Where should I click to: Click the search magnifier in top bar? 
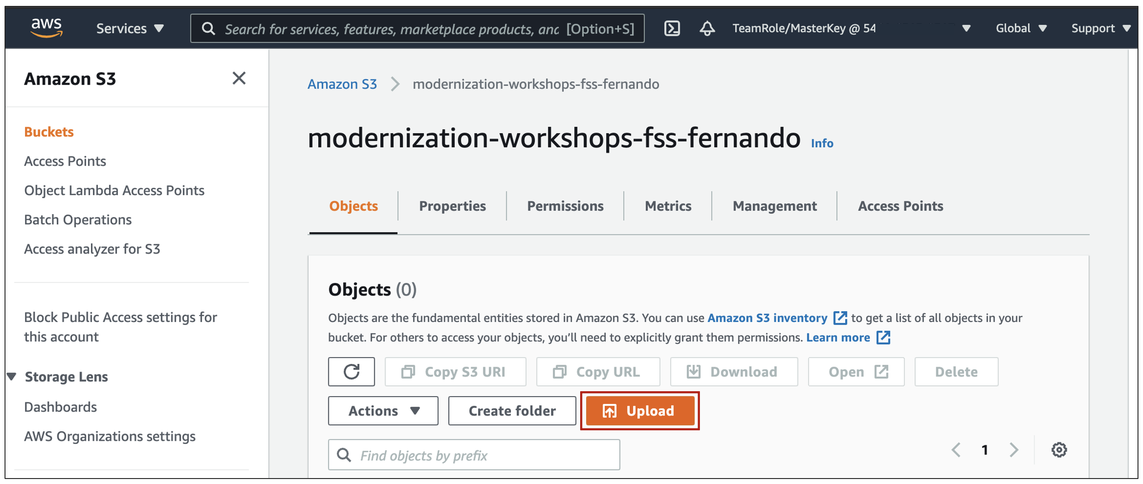209,29
